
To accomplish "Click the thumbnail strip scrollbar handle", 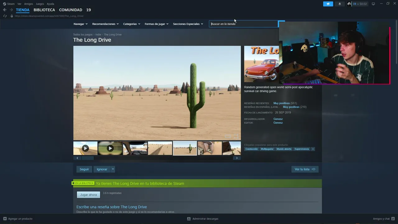I will [88, 158].
